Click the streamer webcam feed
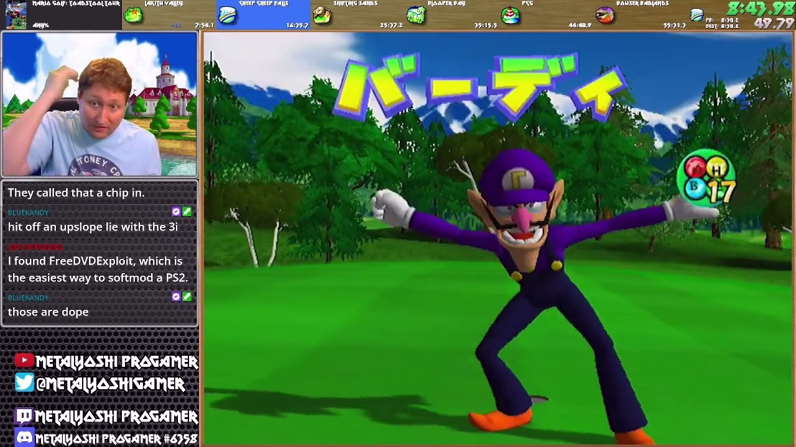This screenshot has width=796, height=447. (x=99, y=104)
